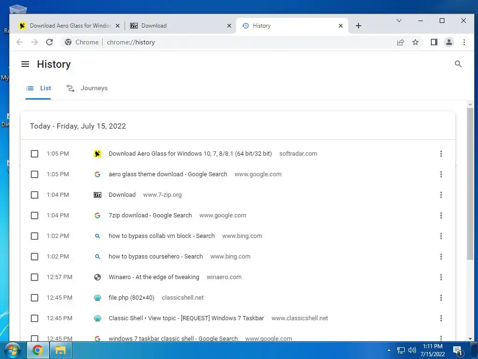
Task: Close the 7-Zip Download tab
Action: click(229, 26)
